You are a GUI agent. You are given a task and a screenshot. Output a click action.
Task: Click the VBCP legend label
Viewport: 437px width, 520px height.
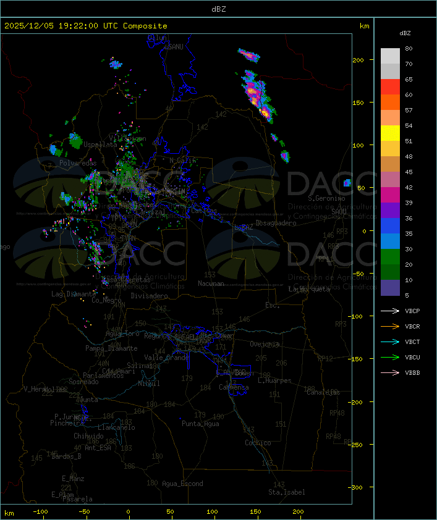click(x=412, y=311)
